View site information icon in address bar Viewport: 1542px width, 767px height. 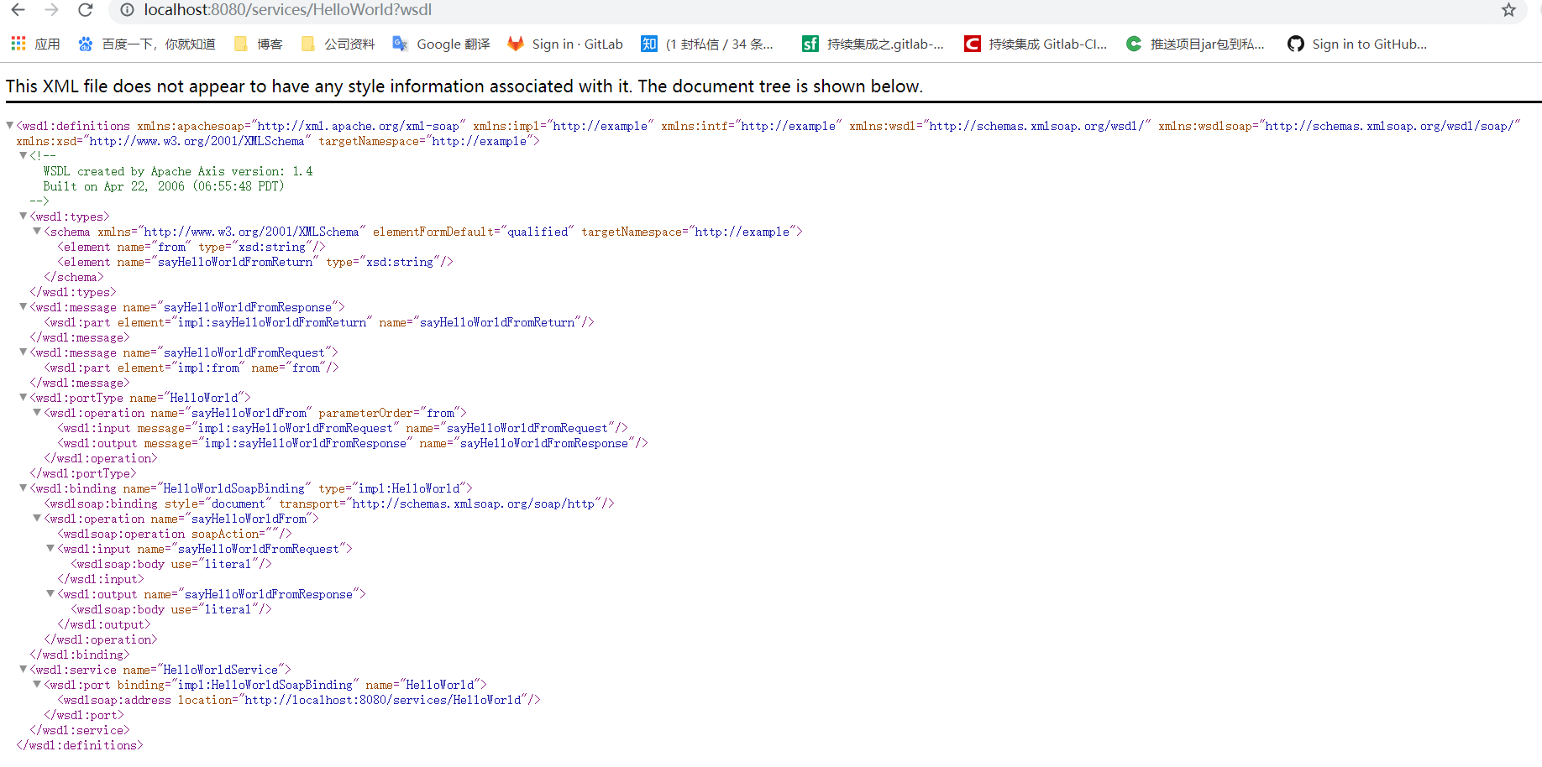point(127,10)
